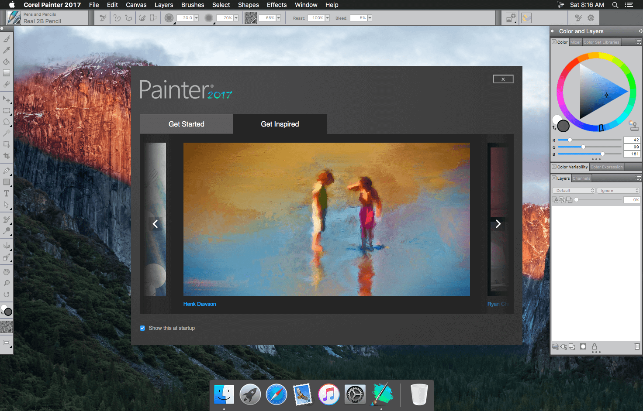Select the Paint Bucket tool
Screen dimensions: 643x411
(x=7, y=62)
